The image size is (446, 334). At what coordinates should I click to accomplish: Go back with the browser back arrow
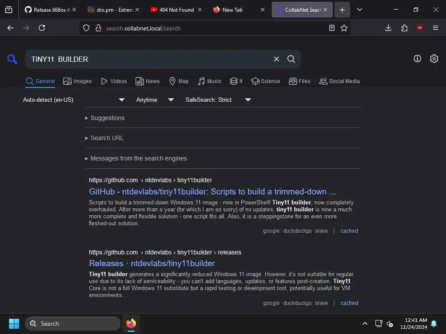click(10, 28)
